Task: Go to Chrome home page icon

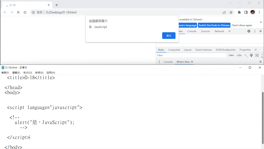Action: click(25, 12)
